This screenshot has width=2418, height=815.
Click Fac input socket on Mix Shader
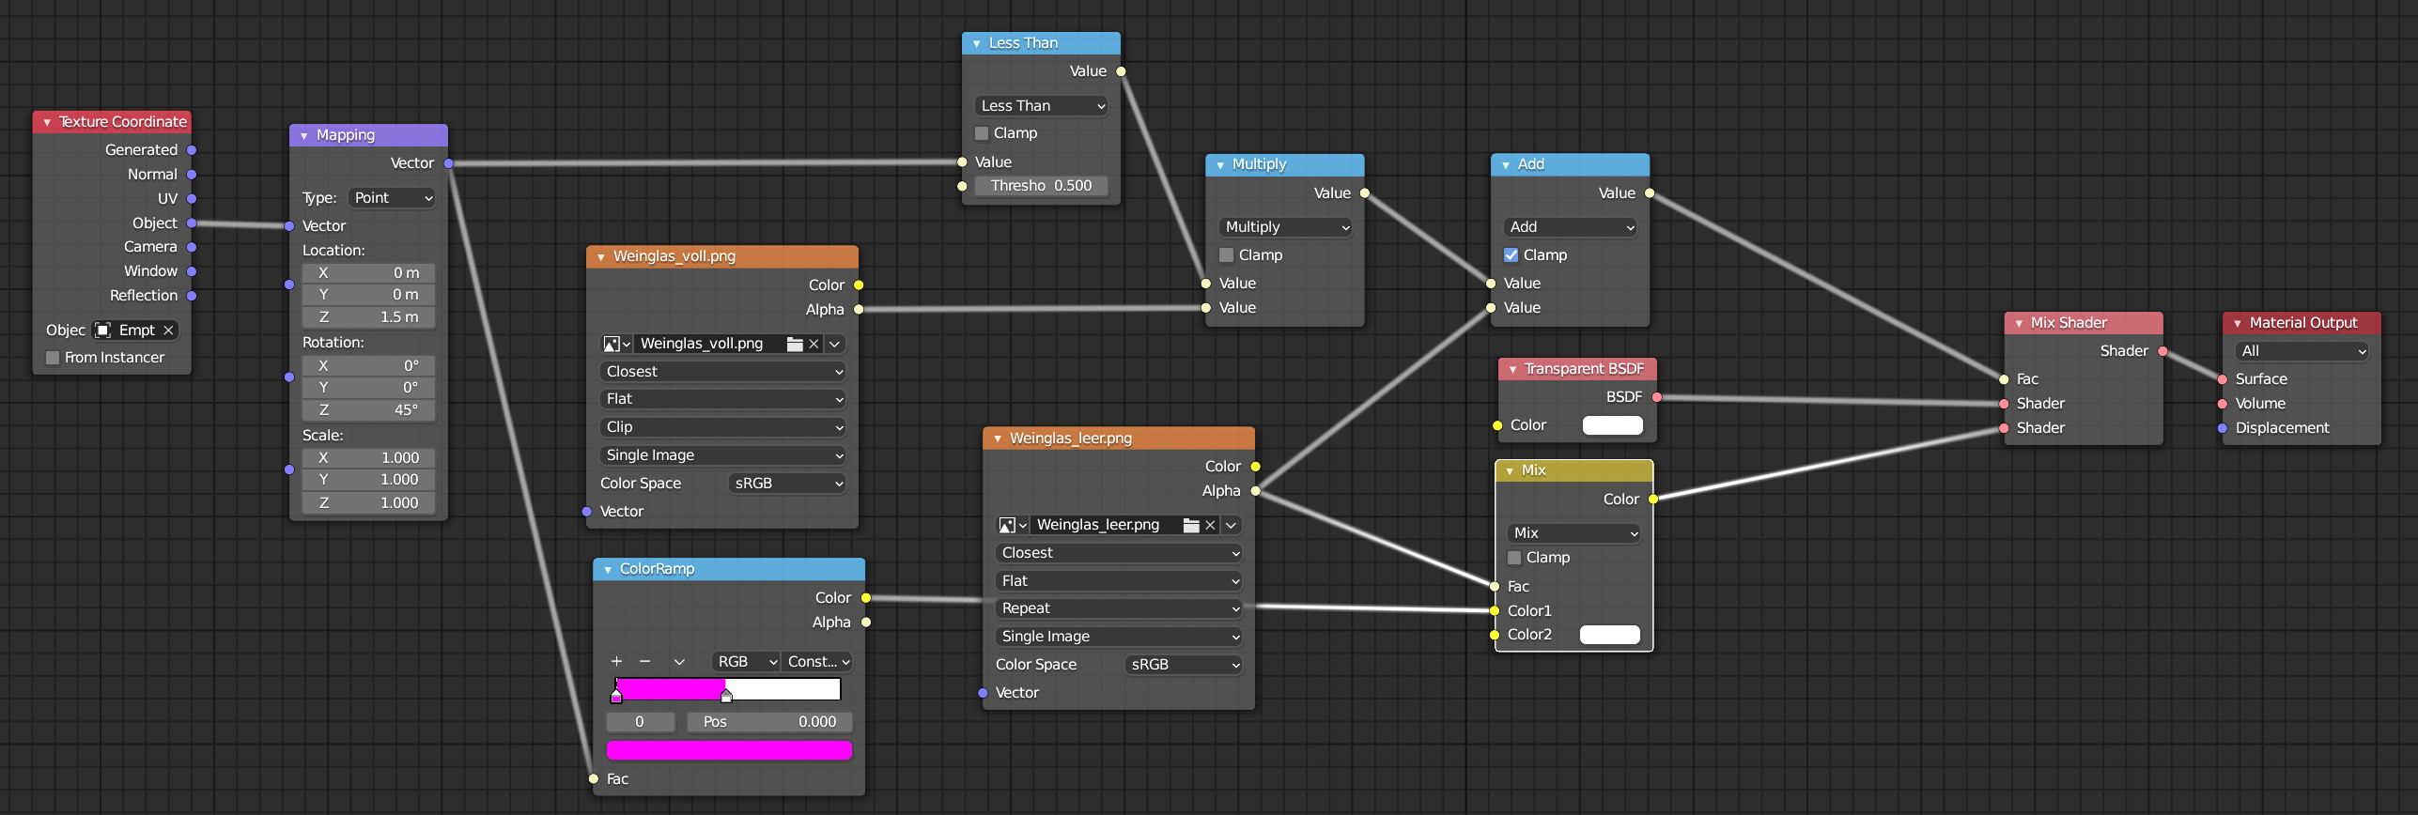point(2004,379)
